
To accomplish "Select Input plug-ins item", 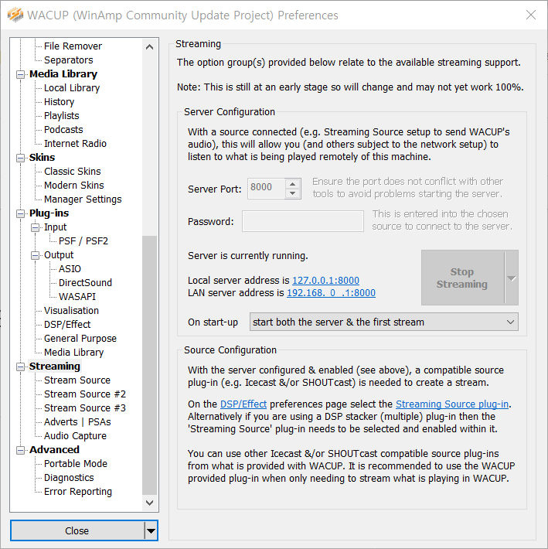I will pos(56,227).
